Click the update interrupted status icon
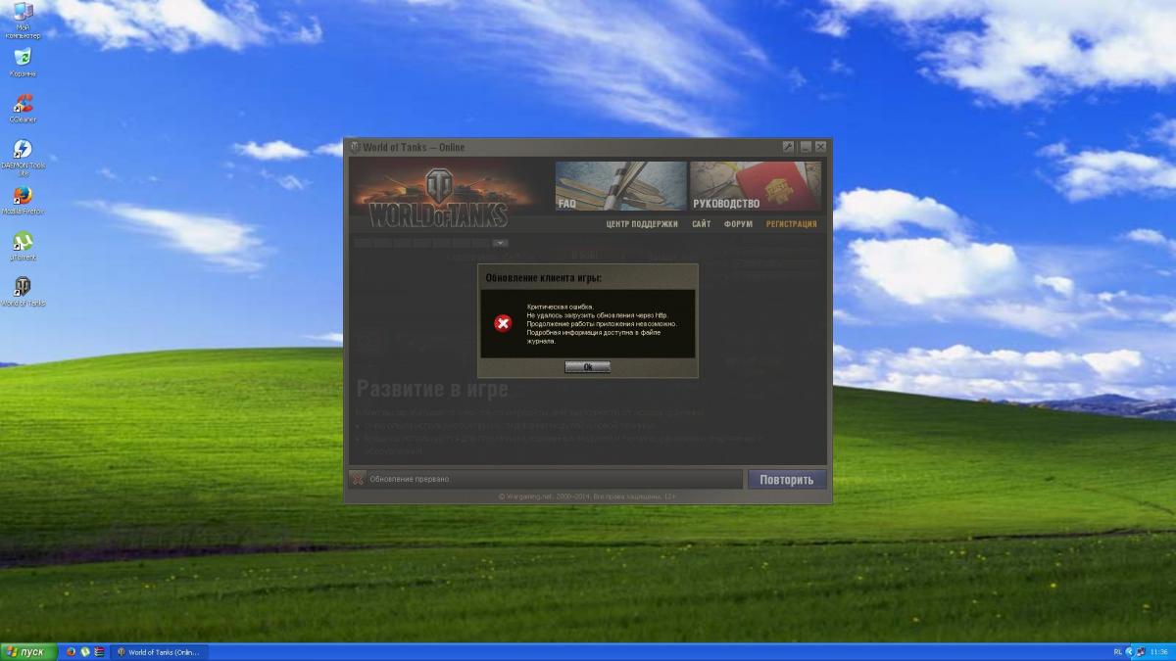This screenshot has height=661, width=1176. (x=358, y=479)
